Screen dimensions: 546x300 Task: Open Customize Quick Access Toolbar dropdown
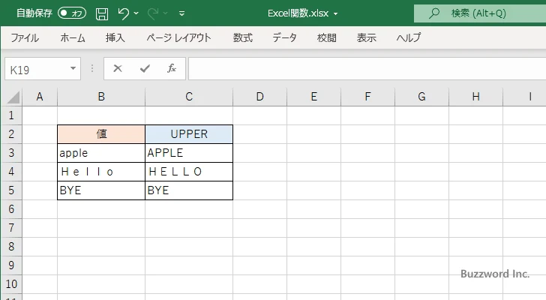pyautogui.click(x=181, y=13)
